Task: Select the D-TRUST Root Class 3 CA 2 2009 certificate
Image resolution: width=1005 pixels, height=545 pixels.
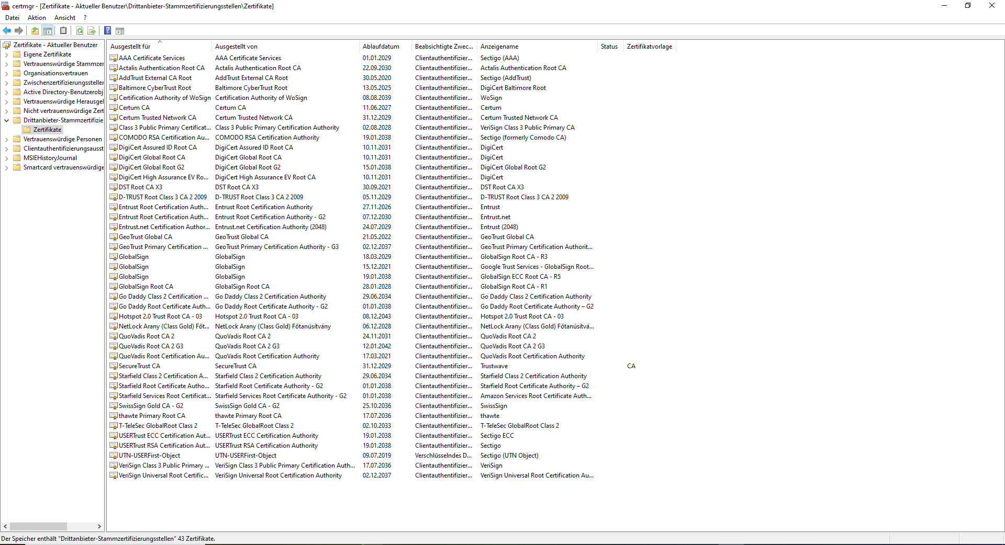Action: pos(163,197)
